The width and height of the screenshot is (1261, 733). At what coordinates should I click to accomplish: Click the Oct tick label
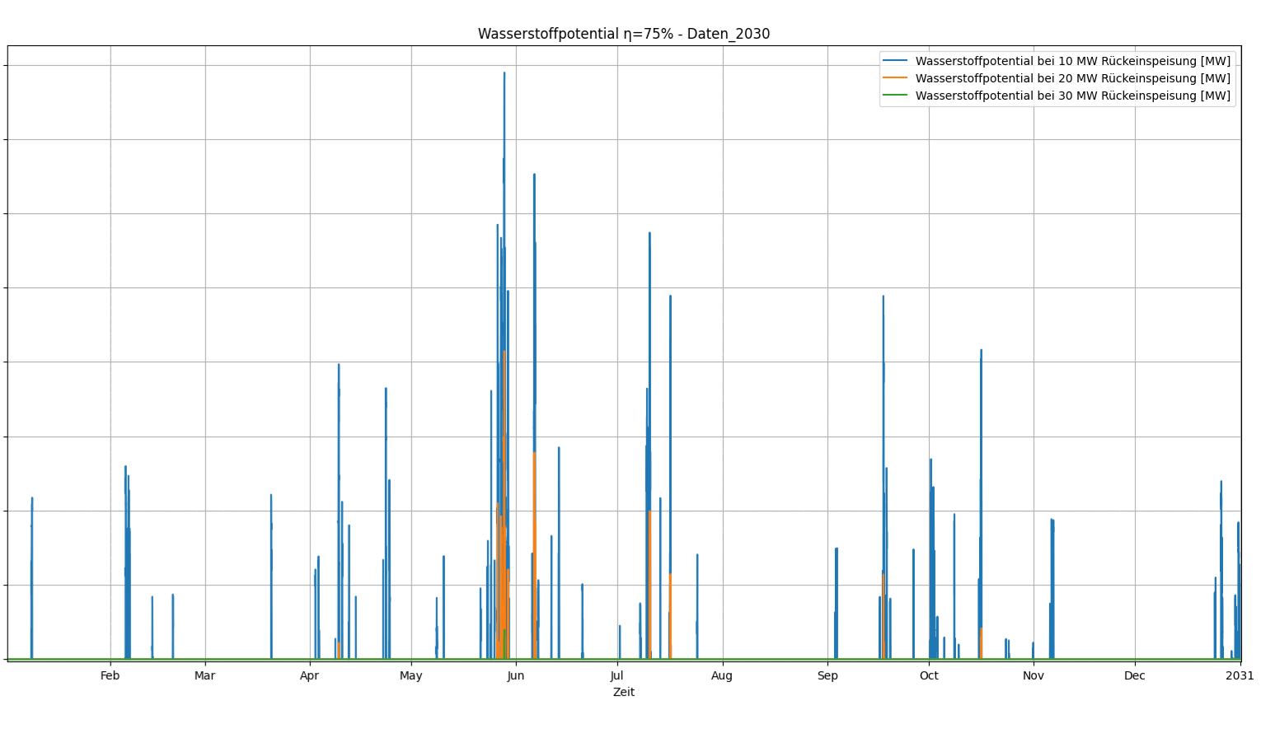tap(929, 675)
